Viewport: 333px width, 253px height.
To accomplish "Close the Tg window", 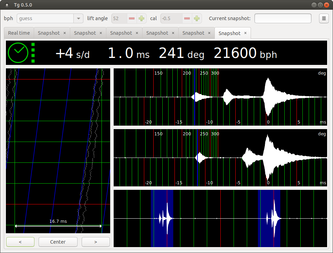I will coord(326,5).
